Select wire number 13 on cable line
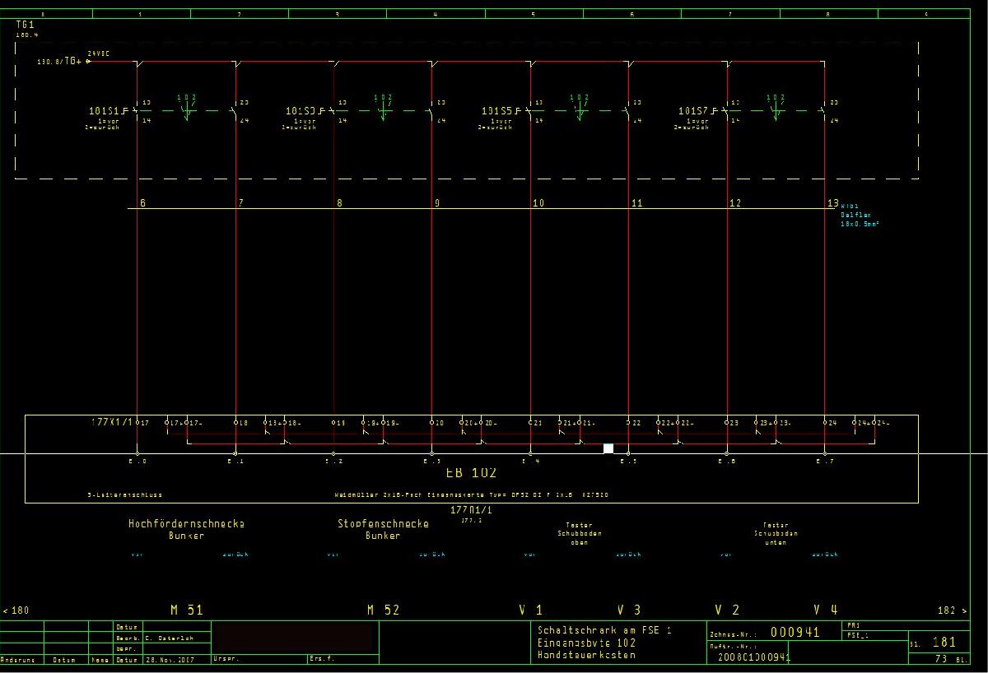Screen dimensions: 988x673 [x=832, y=202]
